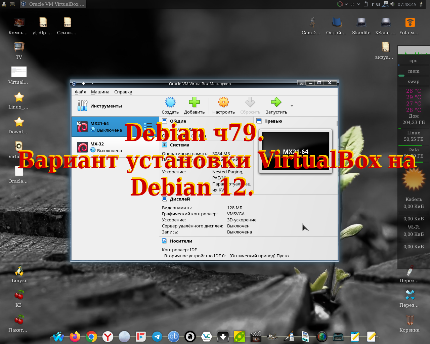Launch Telegram from the dock
The width and height of the screenshot is (430, 344).
pos(157,336)
